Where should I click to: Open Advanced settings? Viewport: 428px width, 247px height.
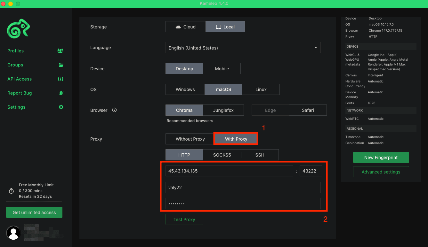(381, 172)
